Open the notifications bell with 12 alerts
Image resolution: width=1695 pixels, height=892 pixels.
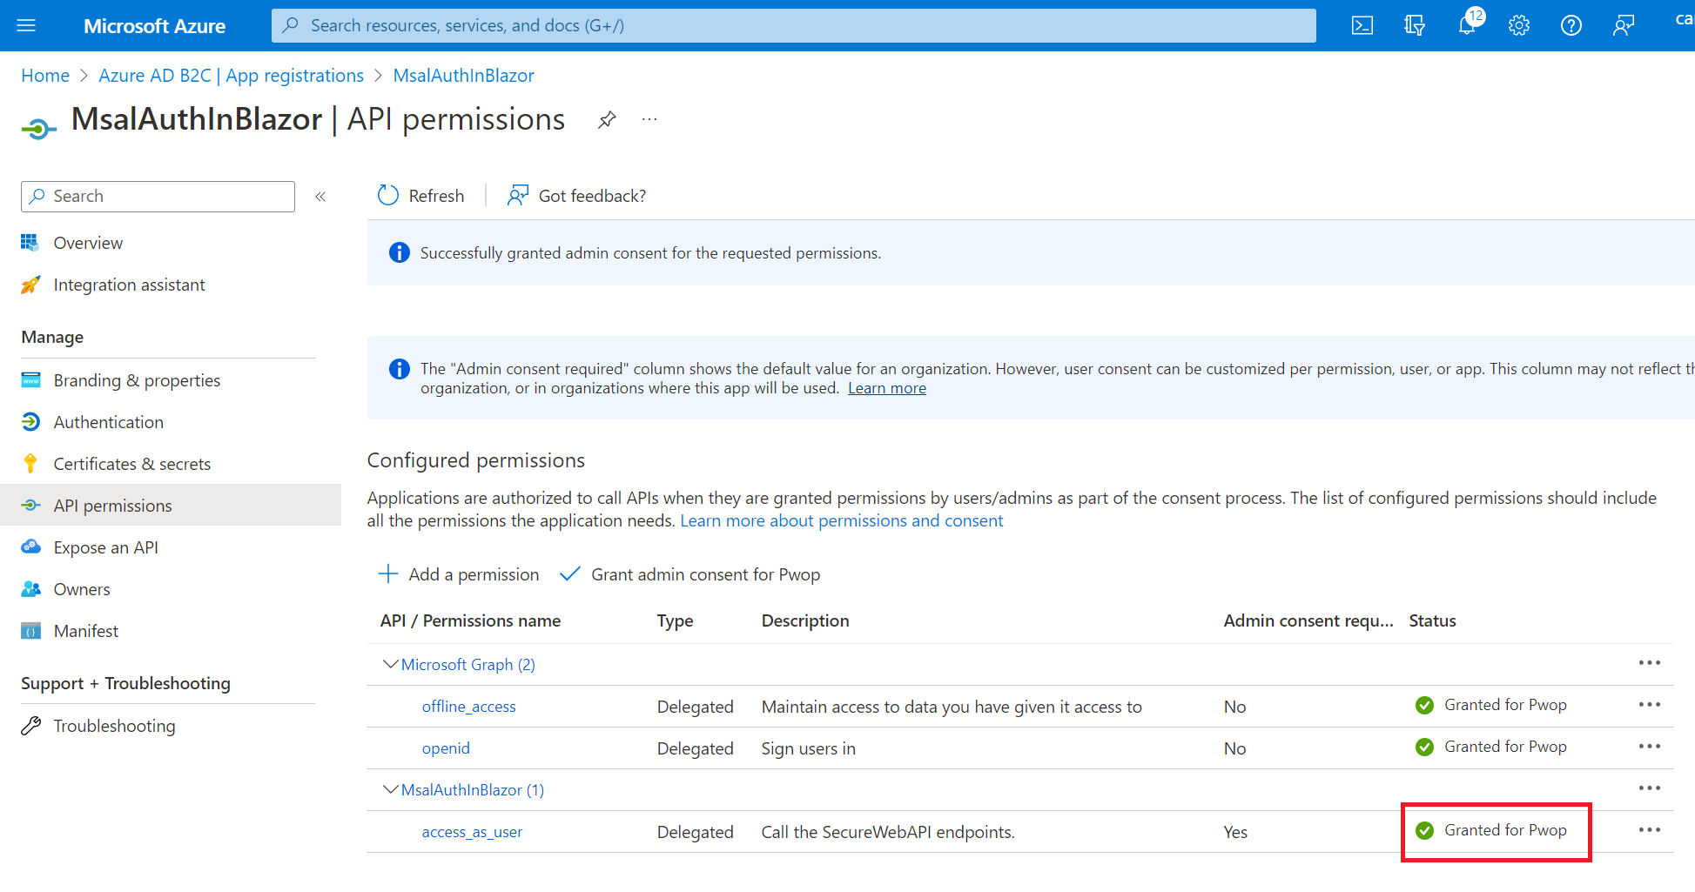coord(1468,25)
